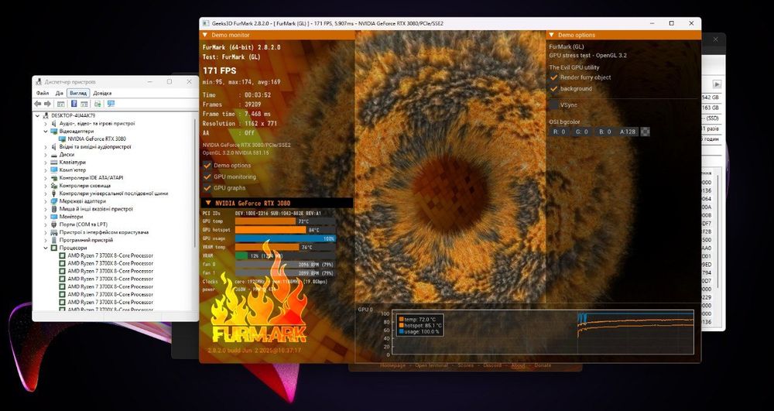
Task: Click the GPU temp 72°C bar
Action: 286,221
